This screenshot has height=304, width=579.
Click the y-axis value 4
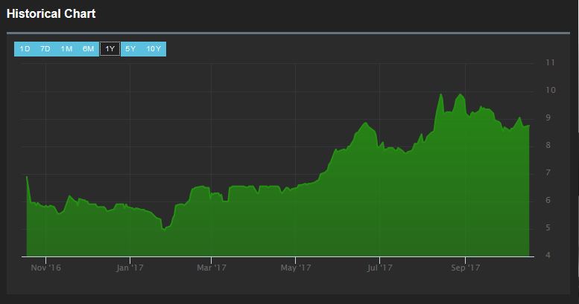pos(548,256)
